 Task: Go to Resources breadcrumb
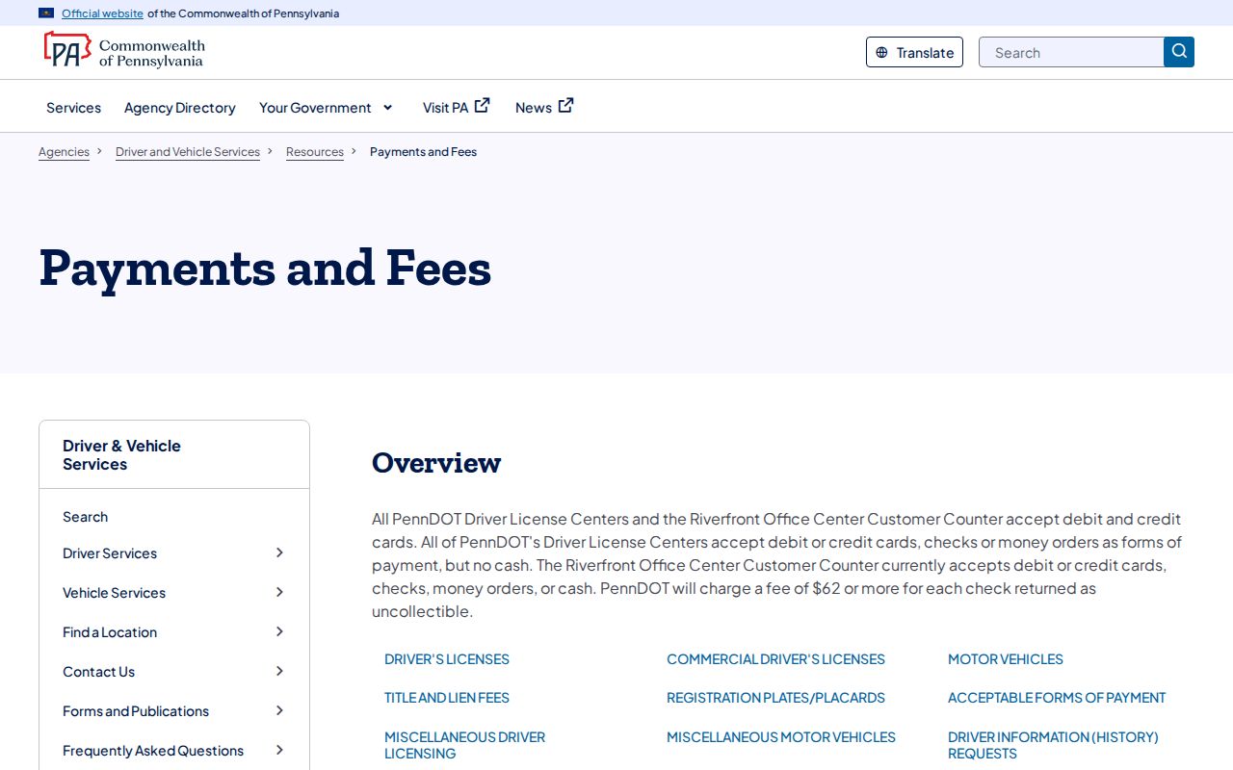pyautogui.click(x=315, y=152)
